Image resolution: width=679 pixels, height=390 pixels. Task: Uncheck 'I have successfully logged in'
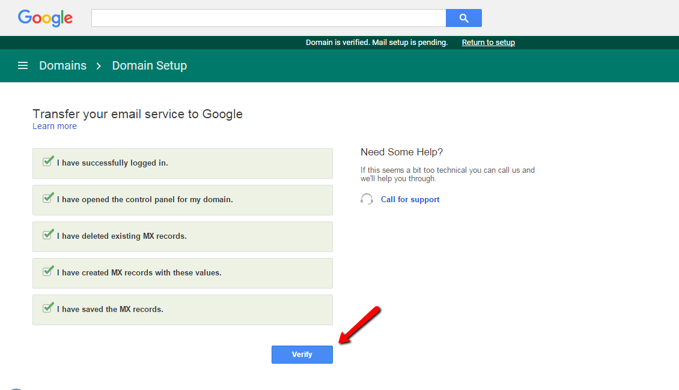pos(48,162)
